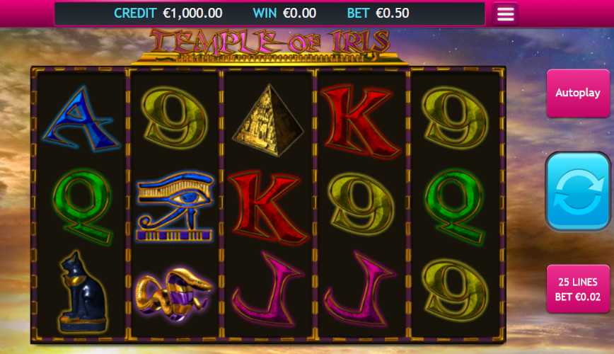Select the golden cobra snake symbol

(x=174, y=294)
